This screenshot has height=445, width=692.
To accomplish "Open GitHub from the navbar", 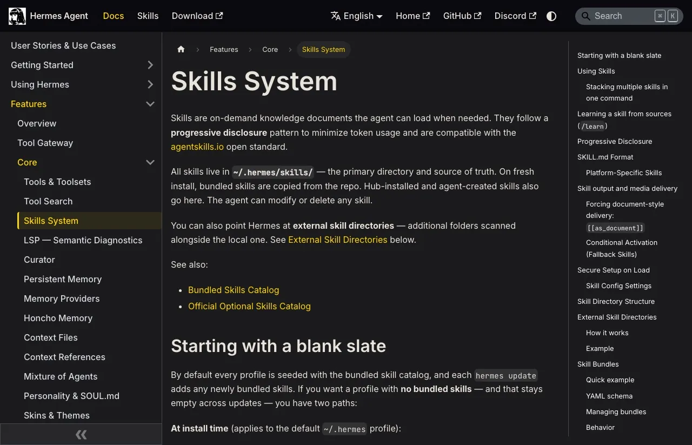I will tap(462, 16).
